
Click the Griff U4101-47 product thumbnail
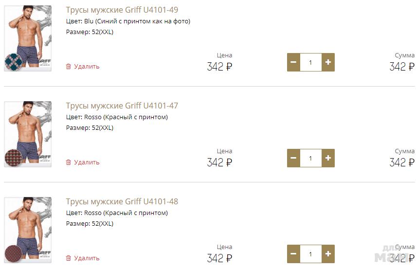[x=28, y=134]
